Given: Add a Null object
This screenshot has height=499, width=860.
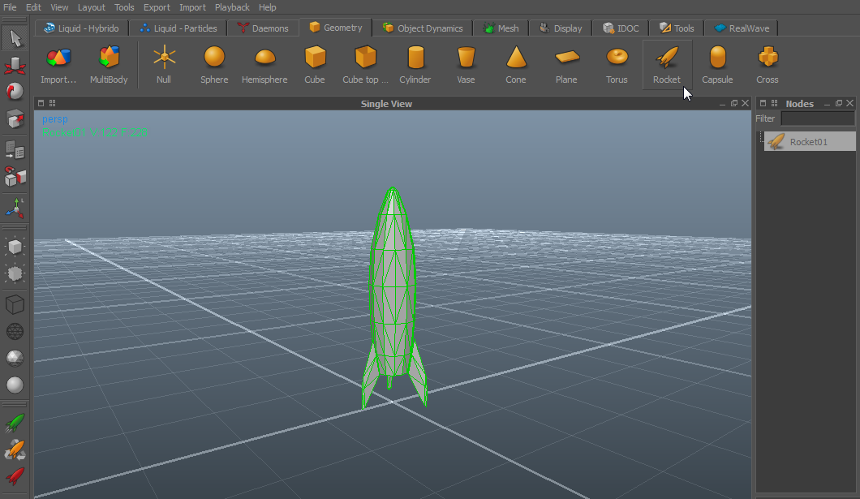Looking at the screenshot, I should (164, 65).
